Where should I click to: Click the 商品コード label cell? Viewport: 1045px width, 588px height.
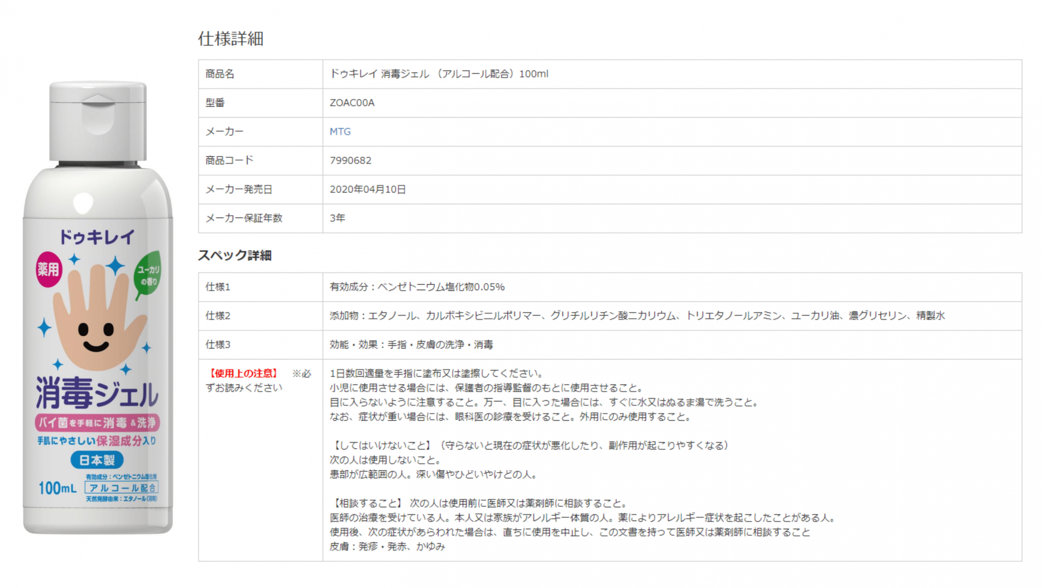pyautogui.click(x=261, y=161)
